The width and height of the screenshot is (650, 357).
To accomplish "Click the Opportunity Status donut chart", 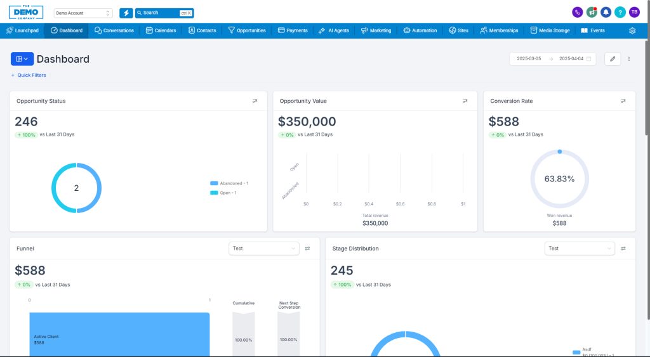I will point(76,188).
